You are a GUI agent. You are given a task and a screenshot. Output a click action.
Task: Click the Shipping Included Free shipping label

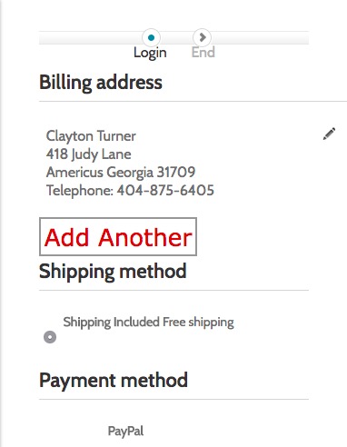[x=148, y=322]
